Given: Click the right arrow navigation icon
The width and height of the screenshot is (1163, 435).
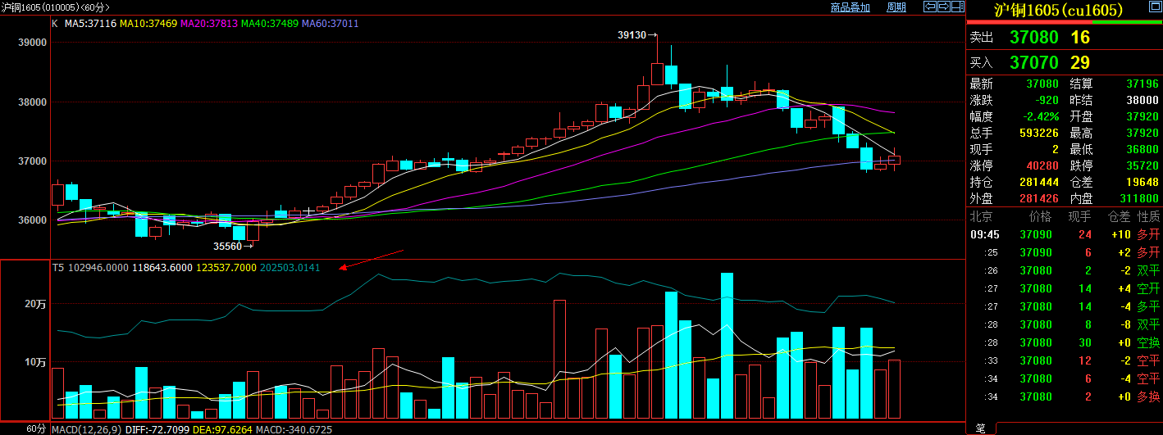Looking at the screenshot, I should pos(942,7).
